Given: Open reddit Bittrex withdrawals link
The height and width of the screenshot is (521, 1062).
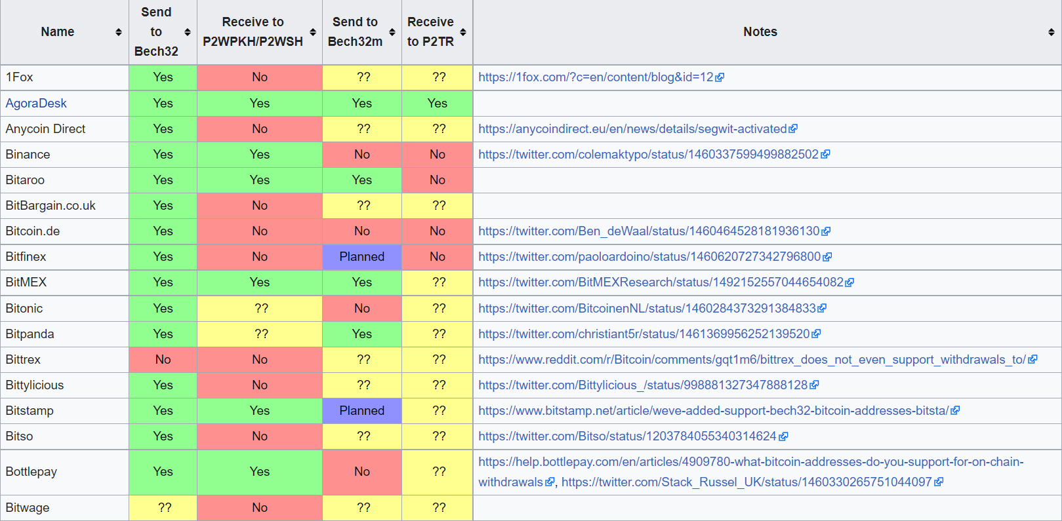Looking at the screenshot, I should click(752, 359).
